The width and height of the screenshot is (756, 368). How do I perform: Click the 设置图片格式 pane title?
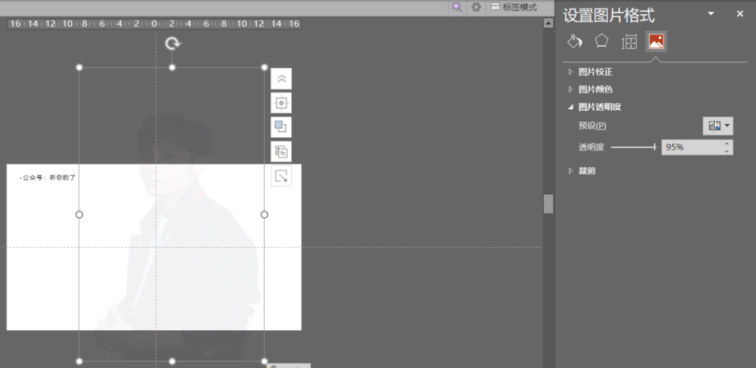click(x=609, y=15)
